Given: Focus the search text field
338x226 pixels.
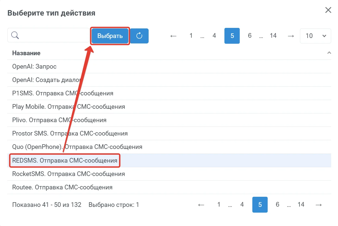Looking at the screenshot, I should tap(48, 35).
